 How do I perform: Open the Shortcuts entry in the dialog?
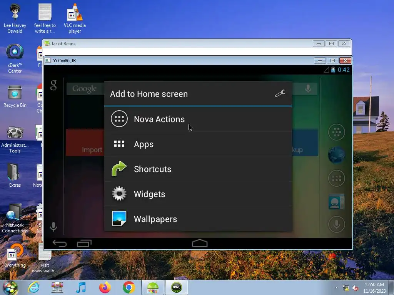(x=198, y=169)
